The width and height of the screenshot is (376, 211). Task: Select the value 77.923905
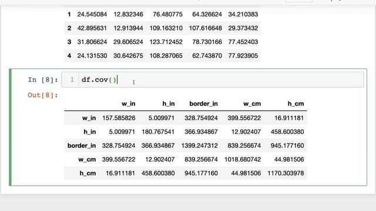243,56
